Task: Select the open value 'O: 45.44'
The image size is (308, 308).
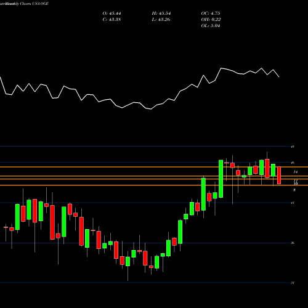Action: click(x=111, y=14)
